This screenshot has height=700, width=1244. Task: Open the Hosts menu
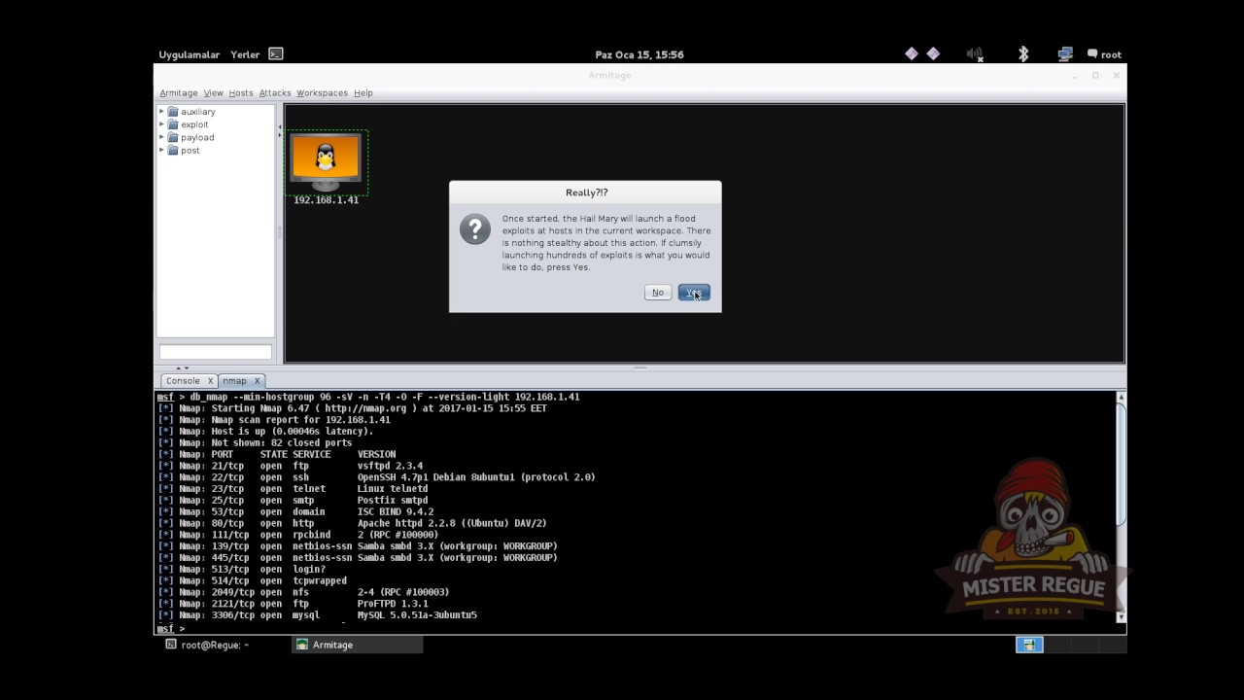coord(241,93)
